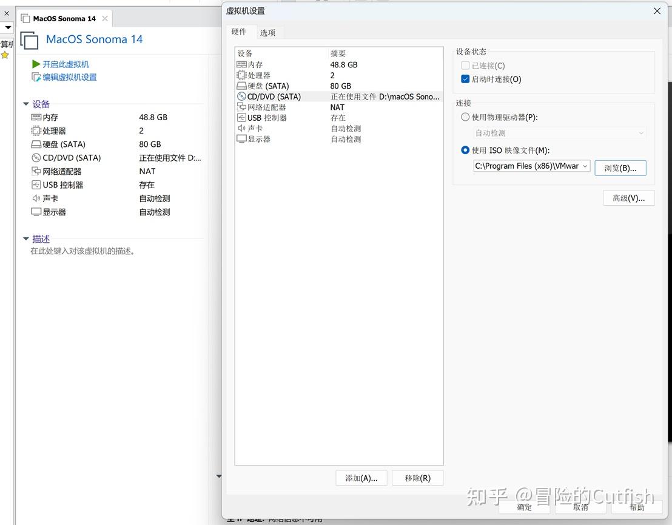Click the ISO file path input field
This screenshot has width=672, height=525.
point(527,166)
